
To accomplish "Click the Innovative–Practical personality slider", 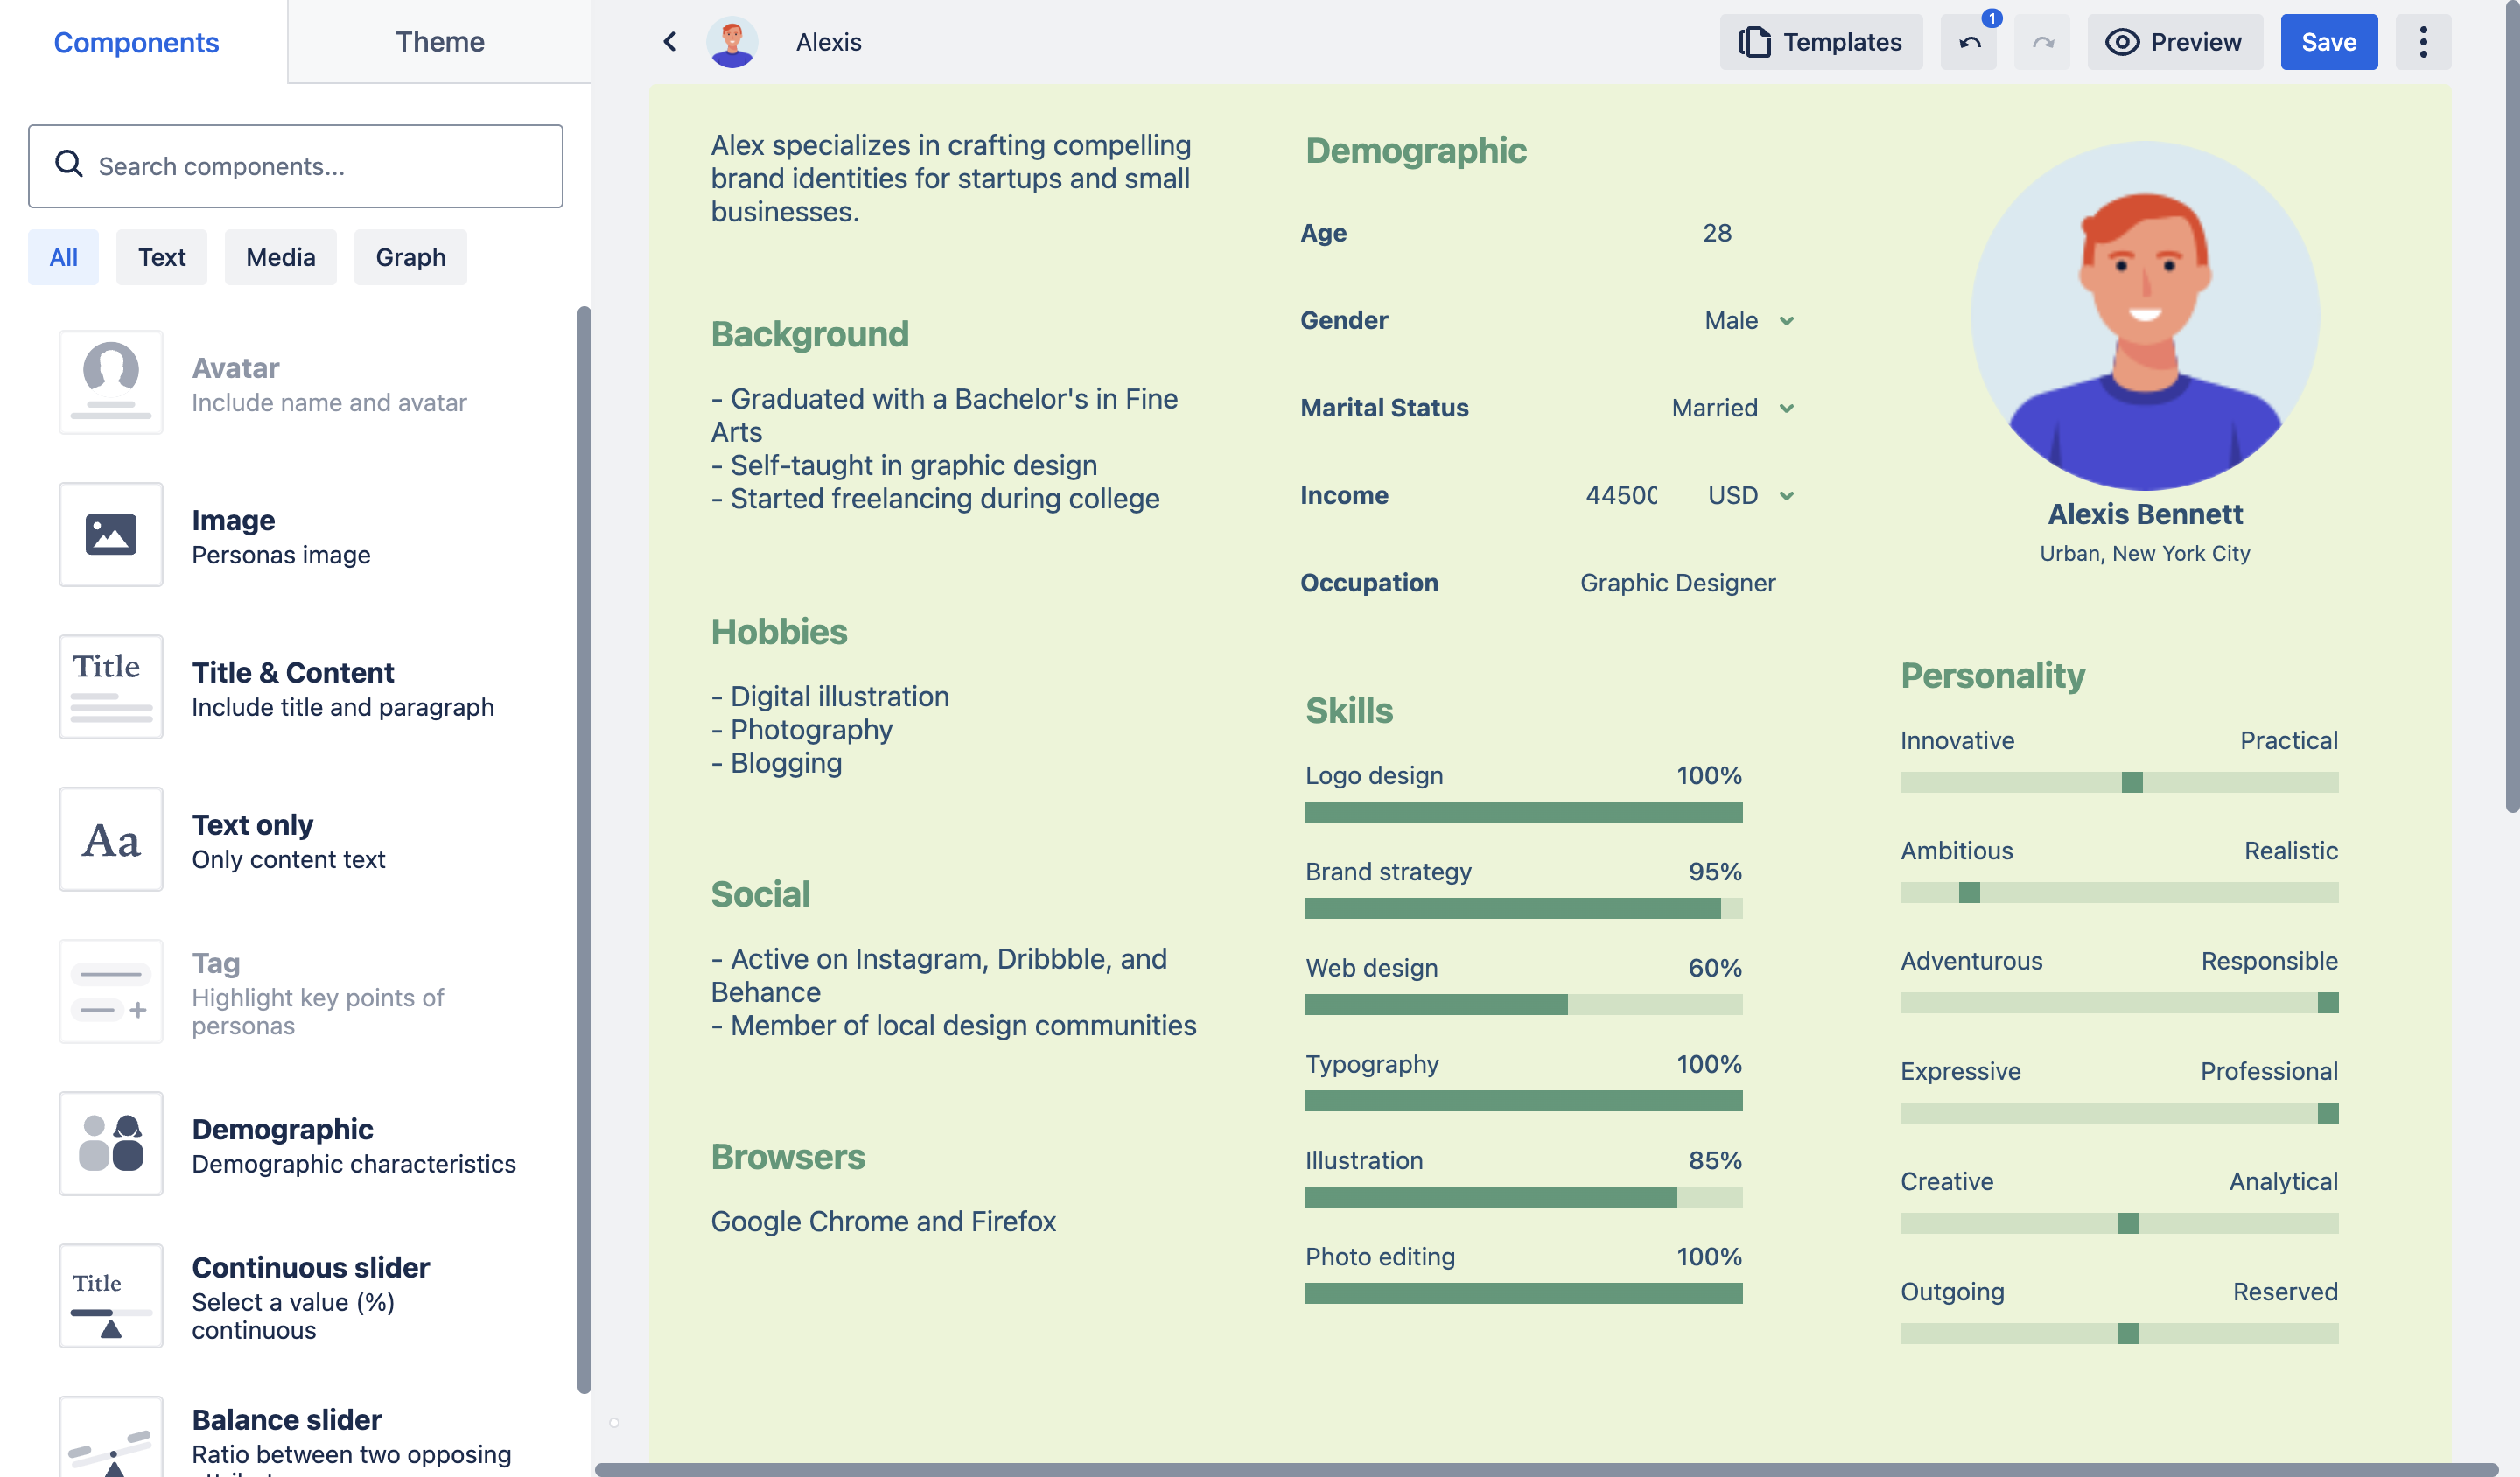I will (2119, 782).
